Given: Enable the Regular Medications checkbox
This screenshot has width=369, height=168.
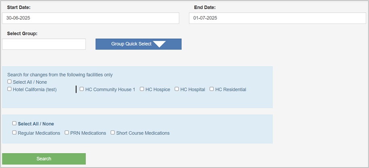Looking at the screenshot, I should [x=15, y=133].
